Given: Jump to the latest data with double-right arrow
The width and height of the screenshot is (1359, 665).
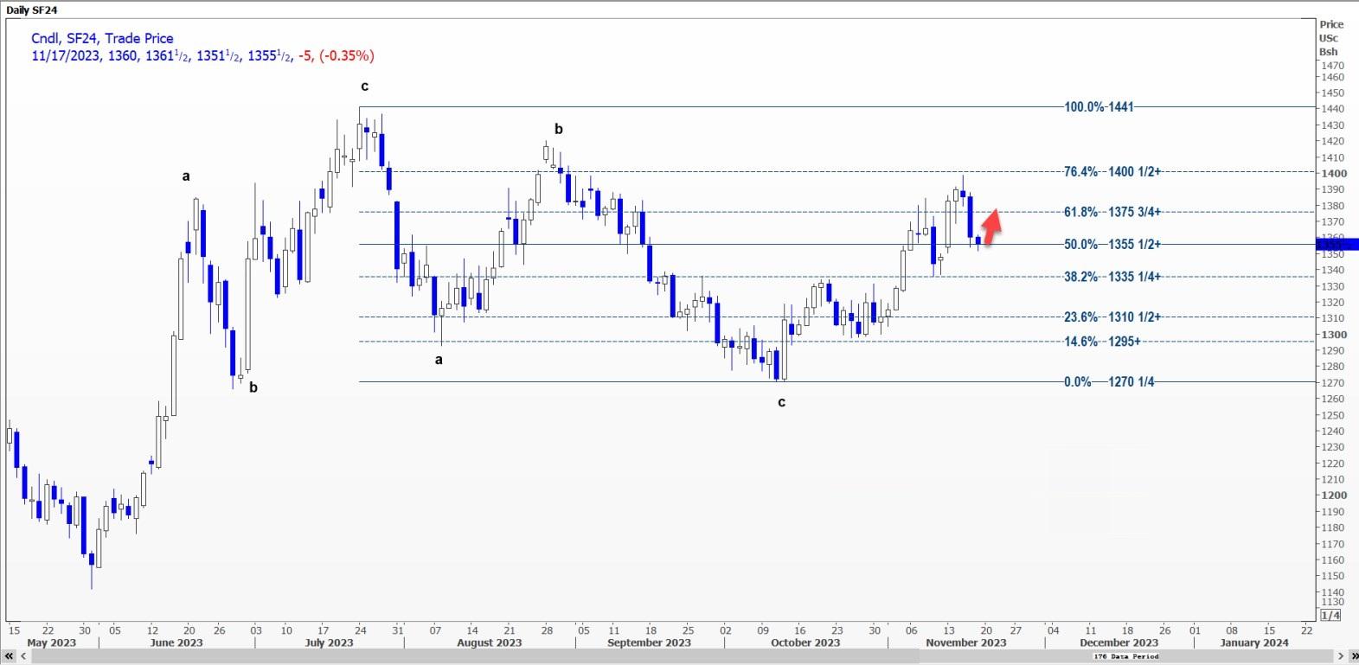Looking at the screenshot, I should (x=1352, y=656).
